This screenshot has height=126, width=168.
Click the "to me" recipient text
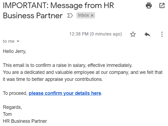click(9, 41)
